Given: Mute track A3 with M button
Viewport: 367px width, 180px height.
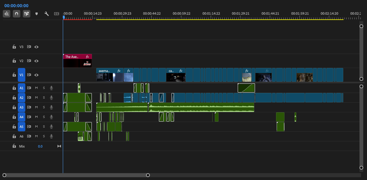Looking at the screenshot, I should (36, 107).
